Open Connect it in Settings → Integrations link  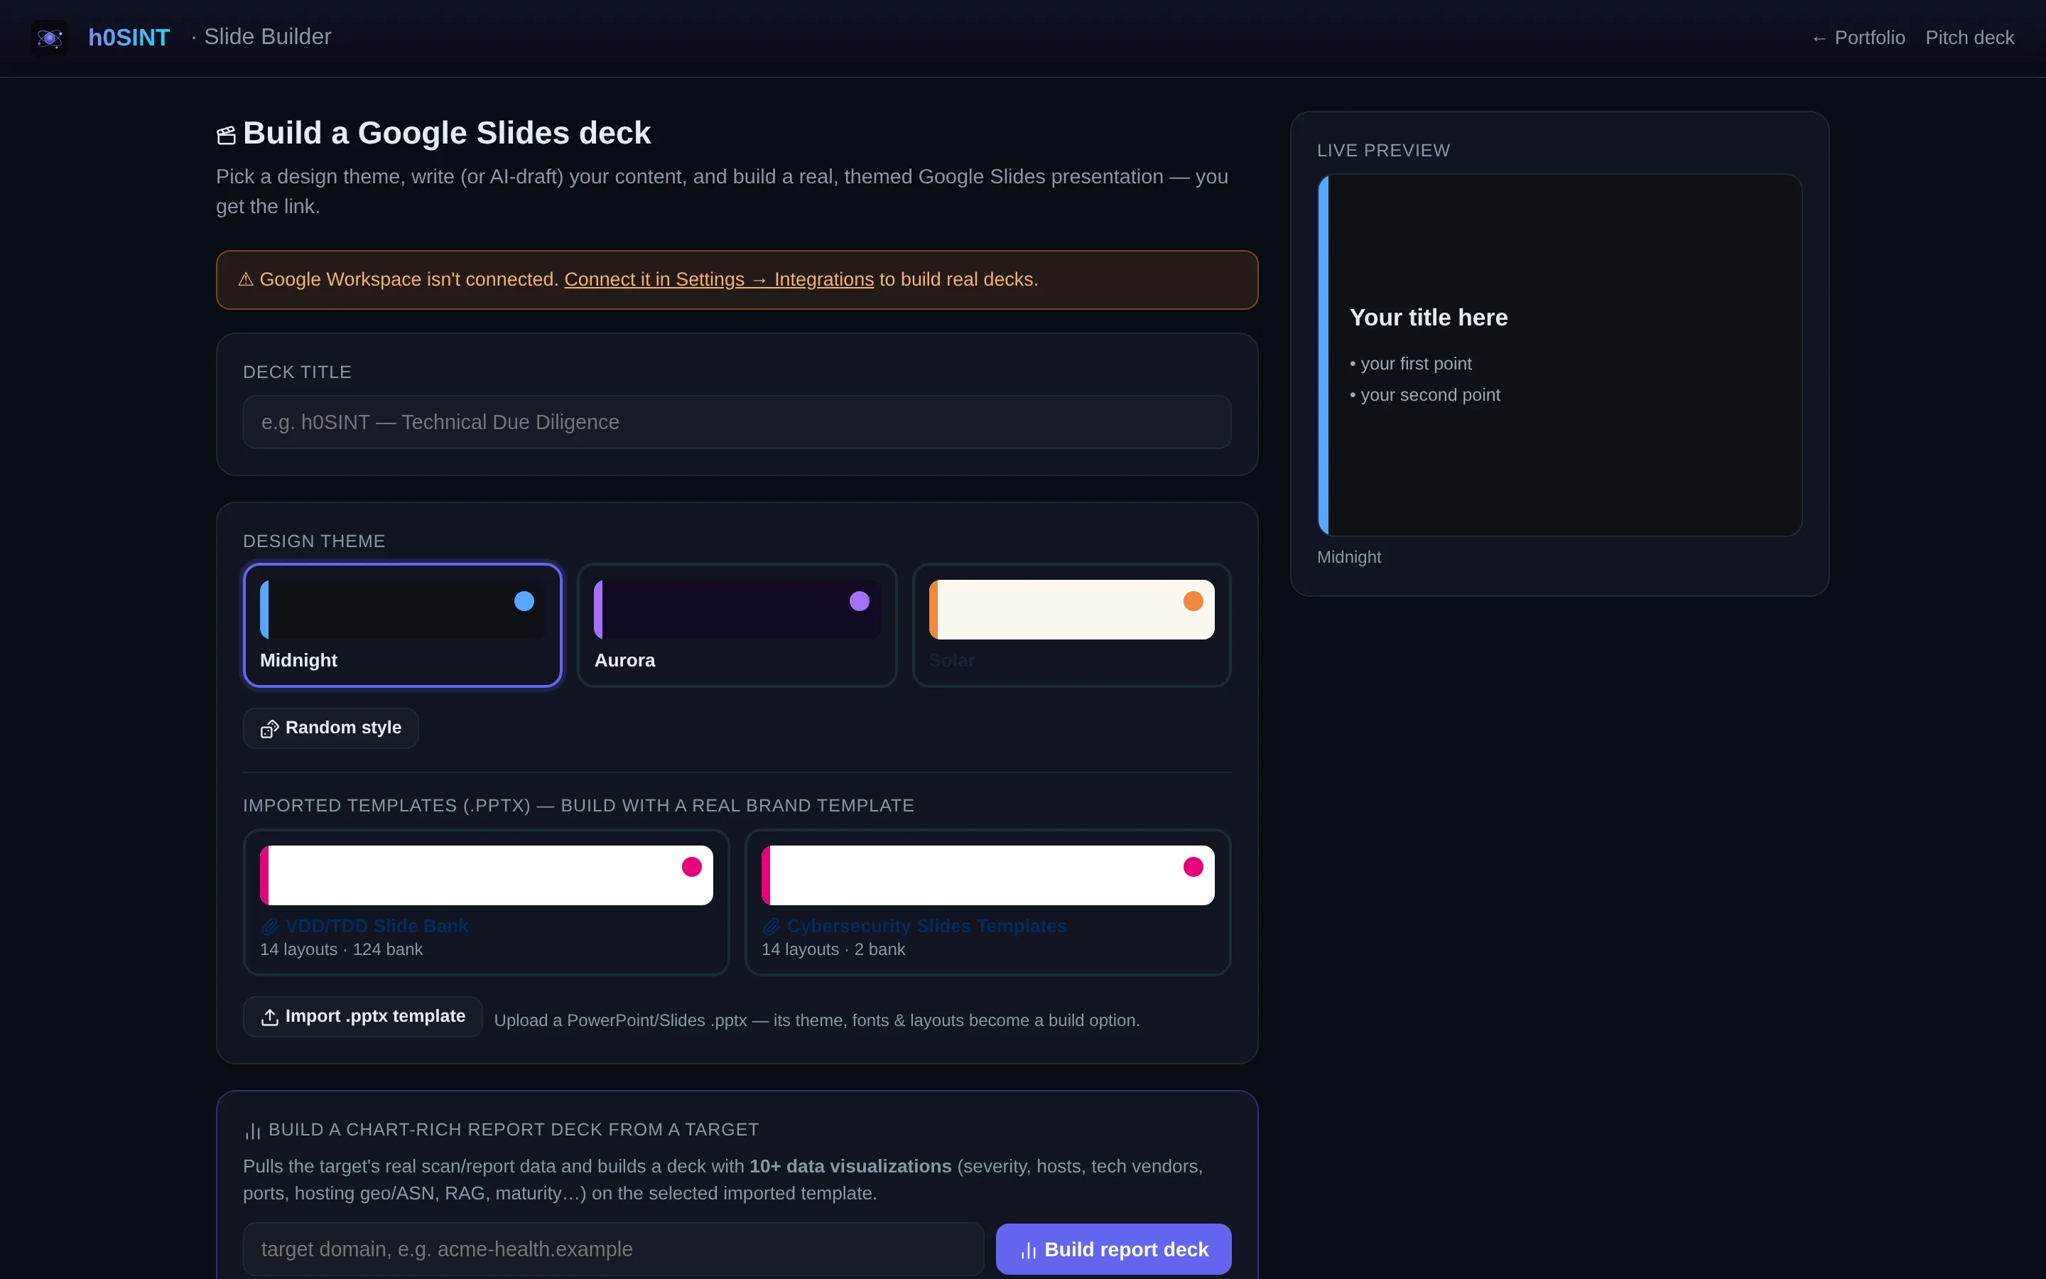719,279
